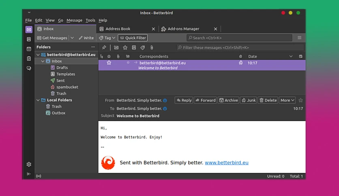Collapse the spaces toolbar arrow icon
The width and height of the screenshot is (339, 196).
[29, 174]
